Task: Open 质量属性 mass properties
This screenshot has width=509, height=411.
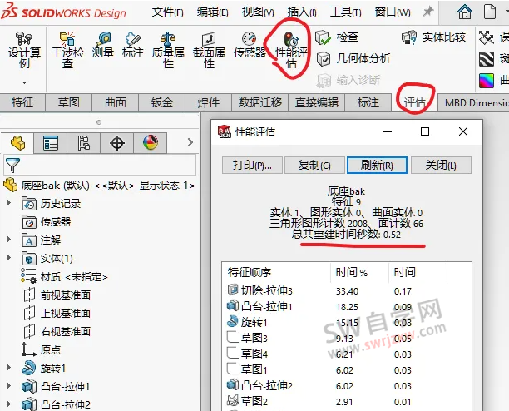Action: (168, 50)
